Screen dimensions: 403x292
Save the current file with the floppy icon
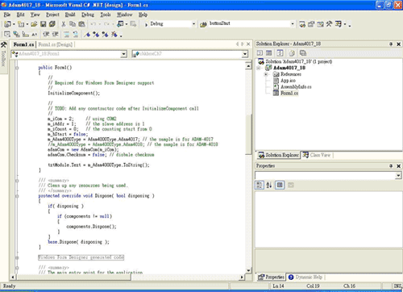tap(43, 24)
